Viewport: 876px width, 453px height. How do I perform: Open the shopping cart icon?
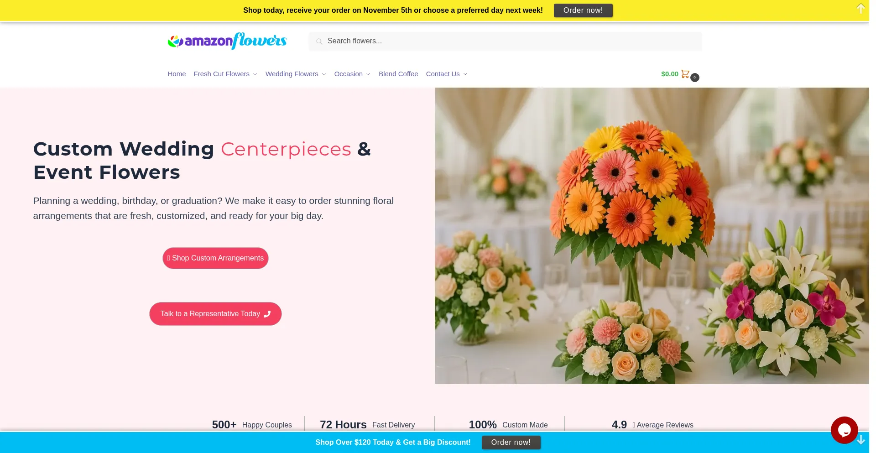point(685,74)
